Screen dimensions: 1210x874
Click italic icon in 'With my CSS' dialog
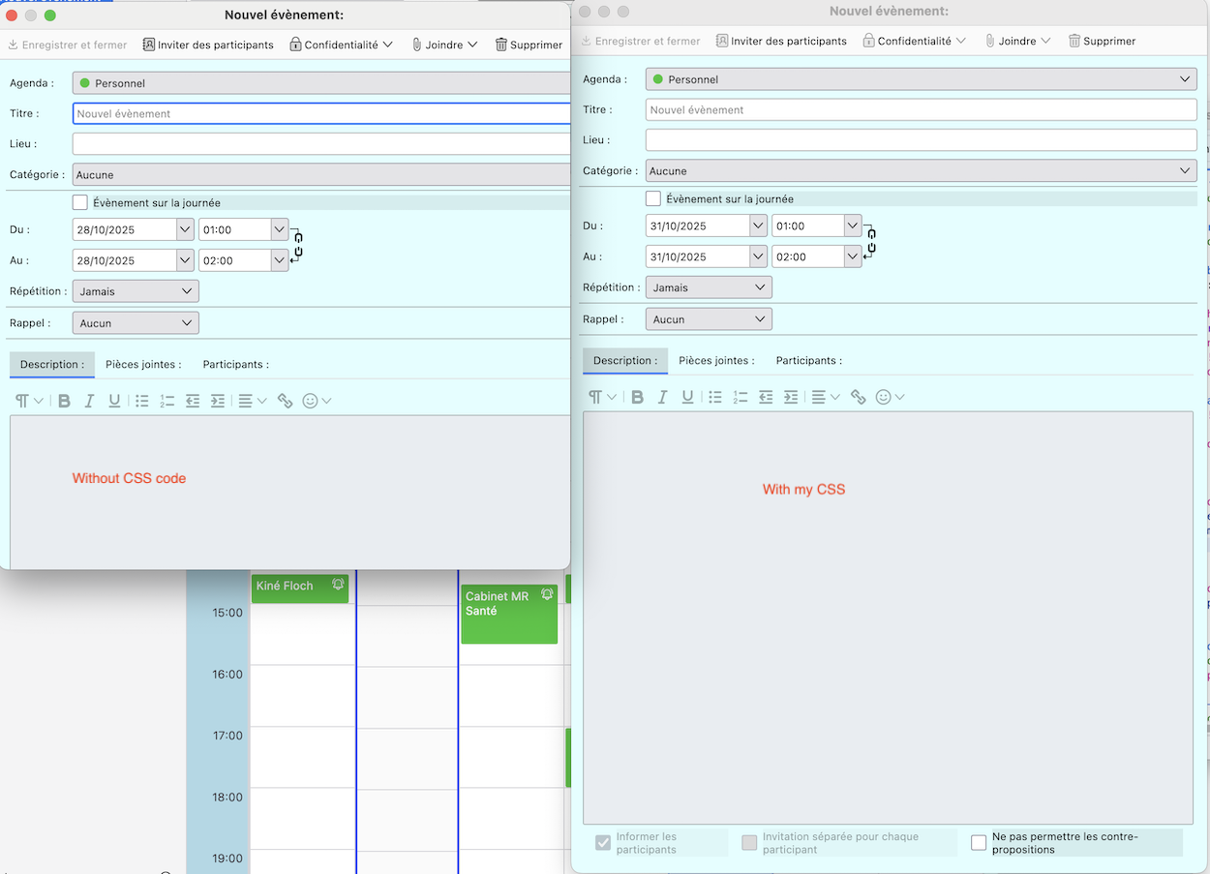pos(662,397)
